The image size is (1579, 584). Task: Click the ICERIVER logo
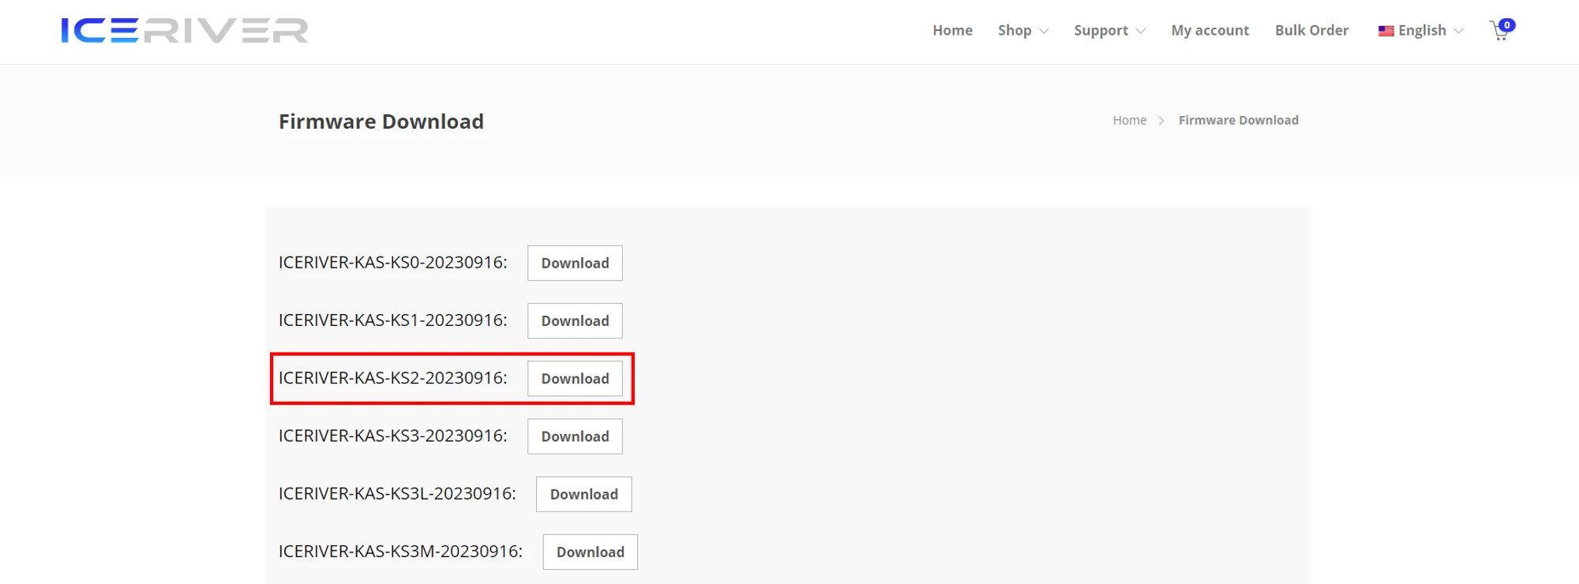click(184, 31)
